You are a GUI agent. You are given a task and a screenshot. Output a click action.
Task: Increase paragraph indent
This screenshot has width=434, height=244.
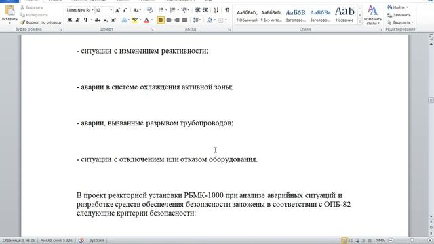pyautogui.click(x=205, y=11)
